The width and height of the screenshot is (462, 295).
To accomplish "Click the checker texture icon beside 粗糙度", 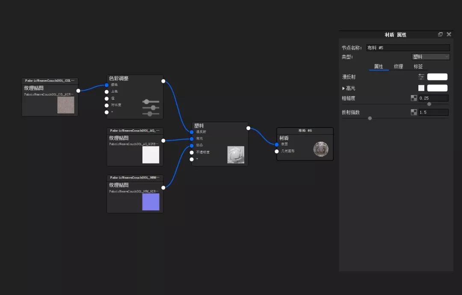I will click(x=414, y=98).
